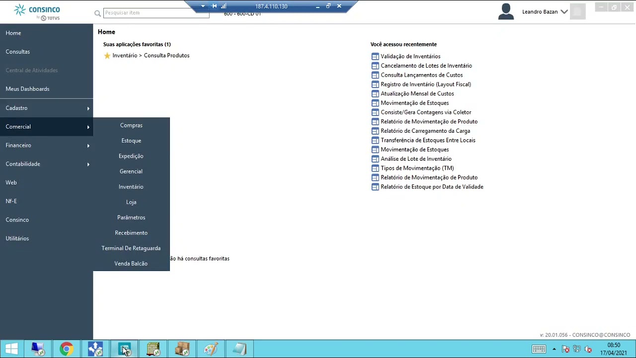Click the user profile avatar icon
The image size is (636, 358).
(506, 12)
